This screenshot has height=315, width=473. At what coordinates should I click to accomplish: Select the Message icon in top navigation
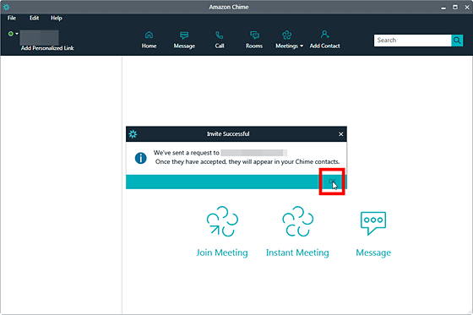pos(184,35)
